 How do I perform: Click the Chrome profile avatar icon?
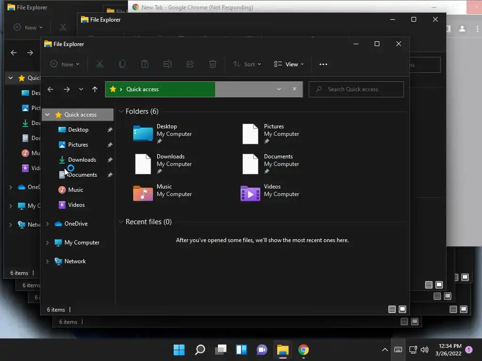(462, 29)
